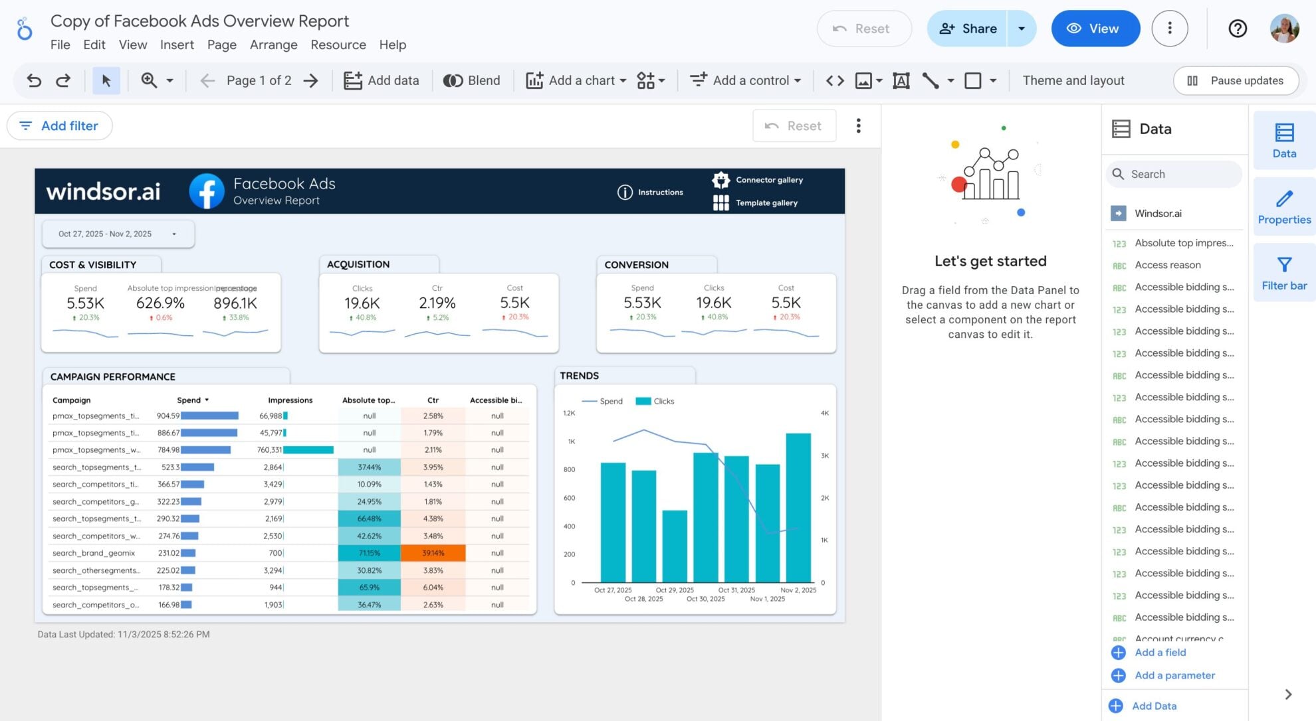
Task: Click the redo arrow icon
Action: point(63,80)
